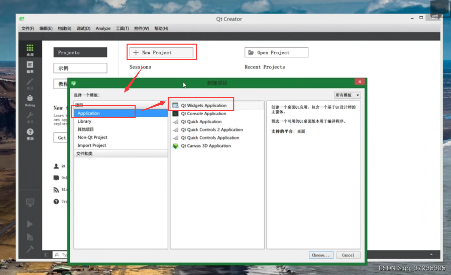Open the 调试(D) menu

tap(83, 29)
